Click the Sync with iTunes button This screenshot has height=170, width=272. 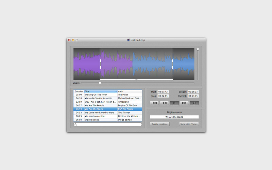click(x=189, y=124)
